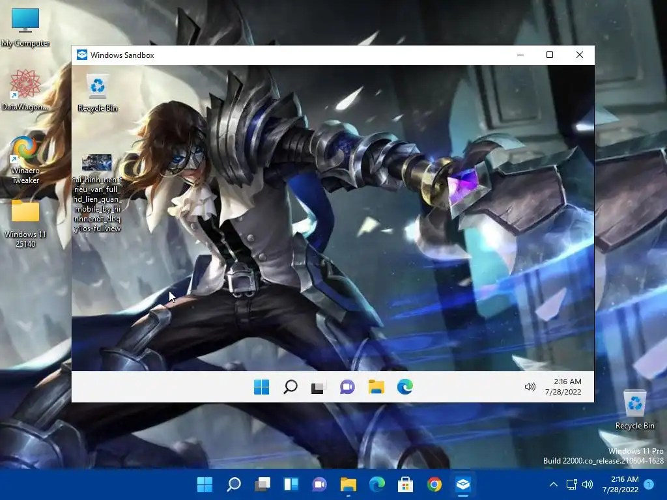Viewport: 667px width, 500px height.
Task: Open File Explorer on host taskbar
Action: [348, 484]
